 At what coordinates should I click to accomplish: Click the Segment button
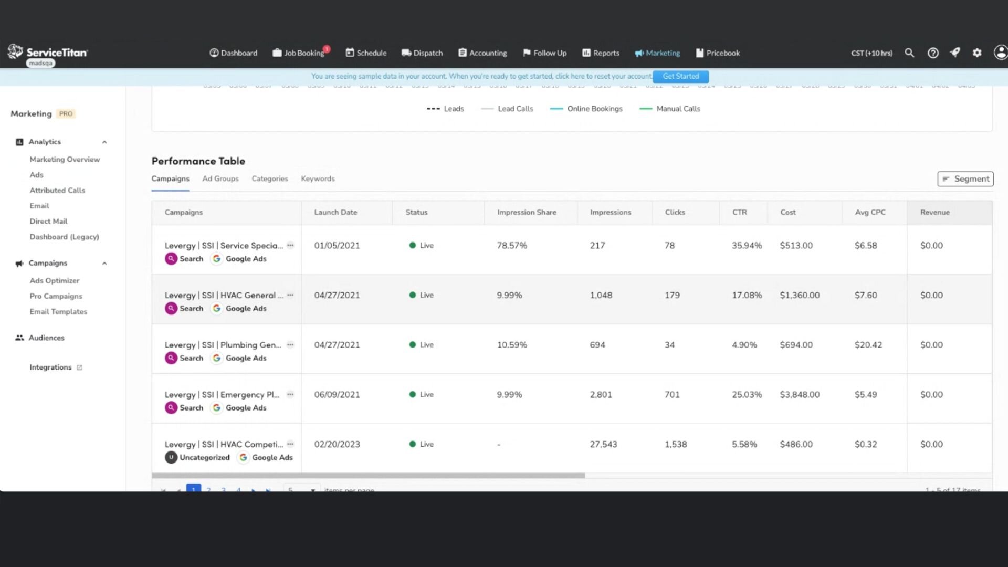(965, 179)
